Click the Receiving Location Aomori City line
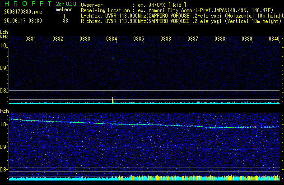Screen dimensions: 284x185 [x=177, y=10]
